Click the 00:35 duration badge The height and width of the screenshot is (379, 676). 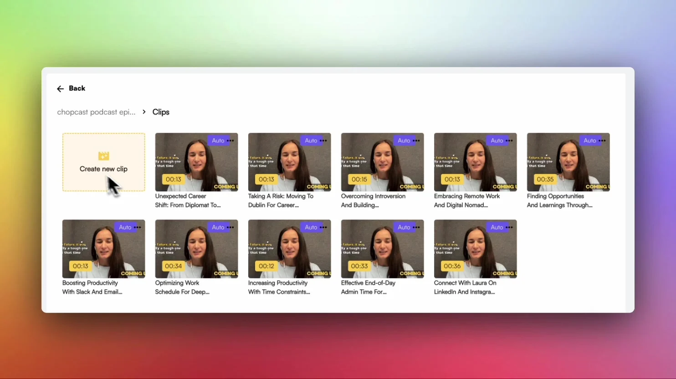click(545, 179)
